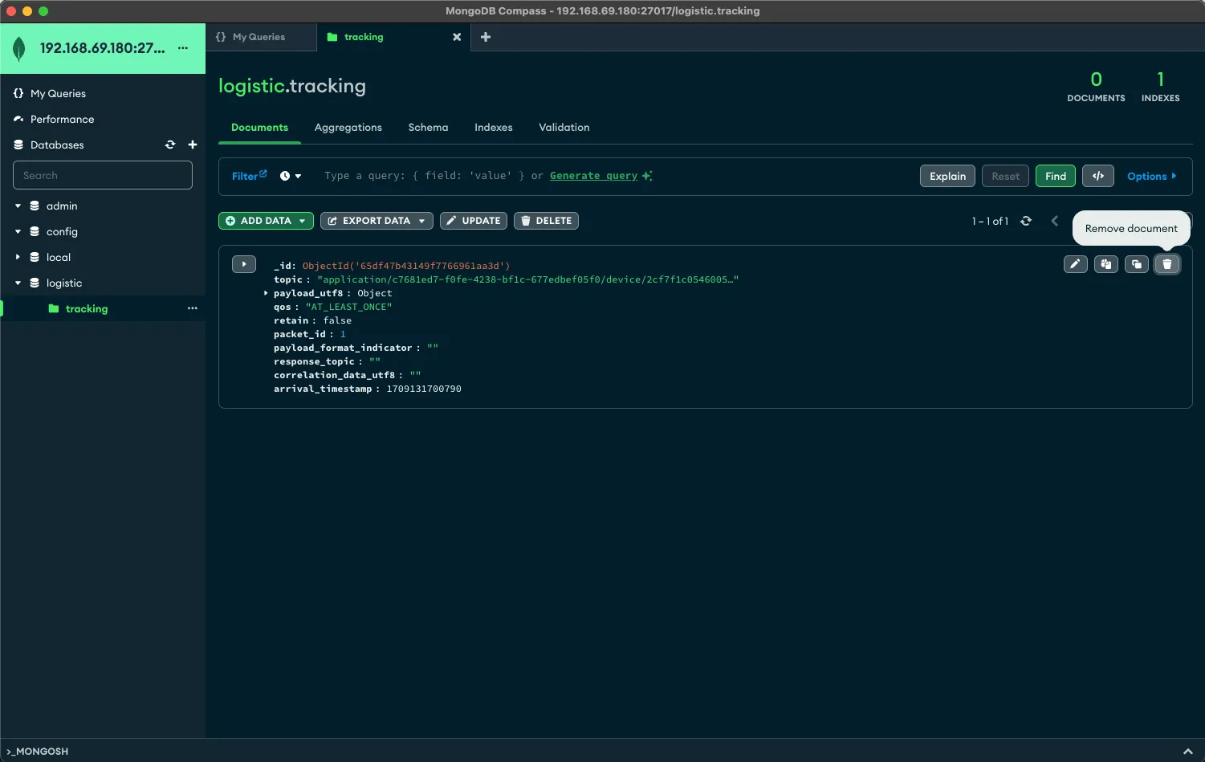This screenshot has height=762, width=1205.
Task: Click the config database icon
Action: pyautogui.click(x=35, y=231)
